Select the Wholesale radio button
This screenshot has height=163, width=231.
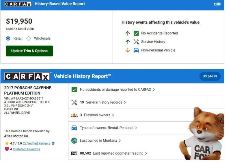tap(29, 39)
